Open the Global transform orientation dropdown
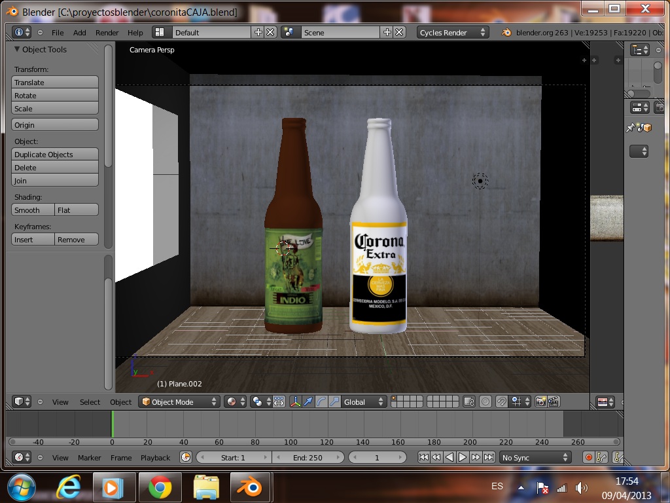 364,401
